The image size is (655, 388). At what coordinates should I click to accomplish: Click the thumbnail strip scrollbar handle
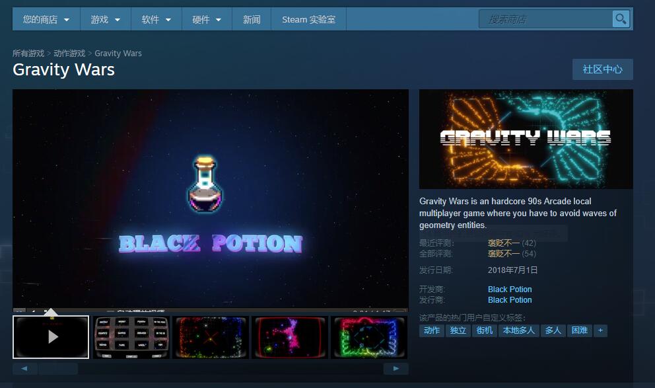click(x=58, y=369)
